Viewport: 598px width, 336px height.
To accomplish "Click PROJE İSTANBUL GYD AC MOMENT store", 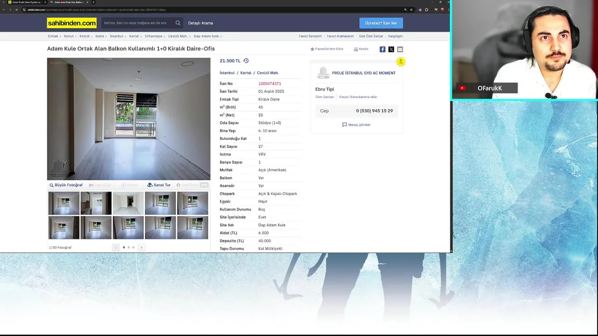I will point(363,73).
